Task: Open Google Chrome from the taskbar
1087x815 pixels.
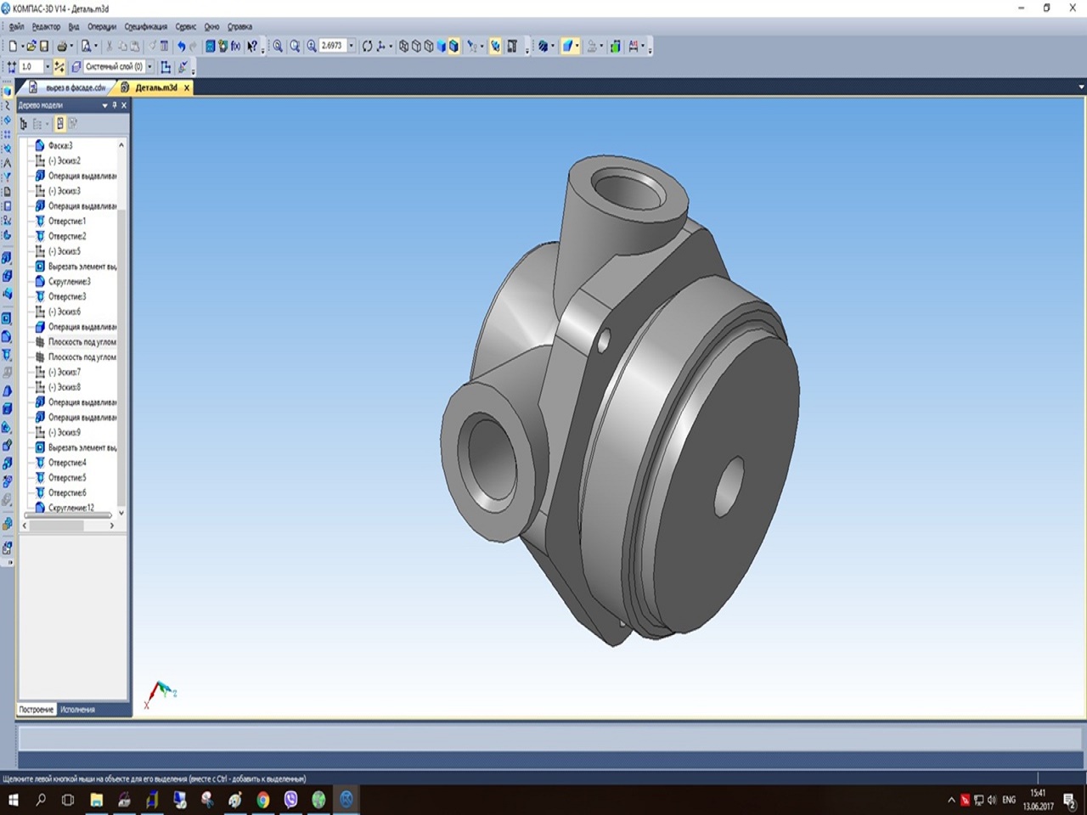Action: click(x=263, y=800)
